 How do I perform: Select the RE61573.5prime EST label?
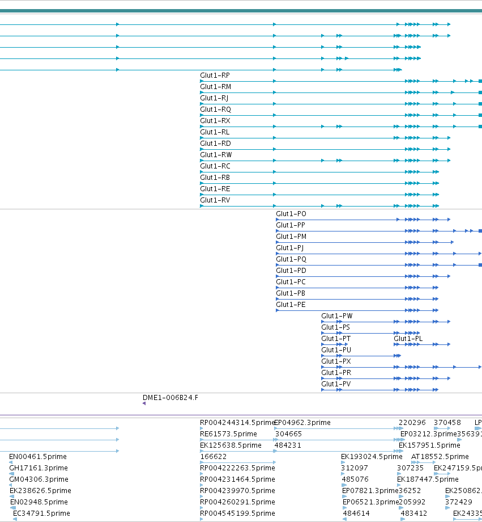click(229, 434)
